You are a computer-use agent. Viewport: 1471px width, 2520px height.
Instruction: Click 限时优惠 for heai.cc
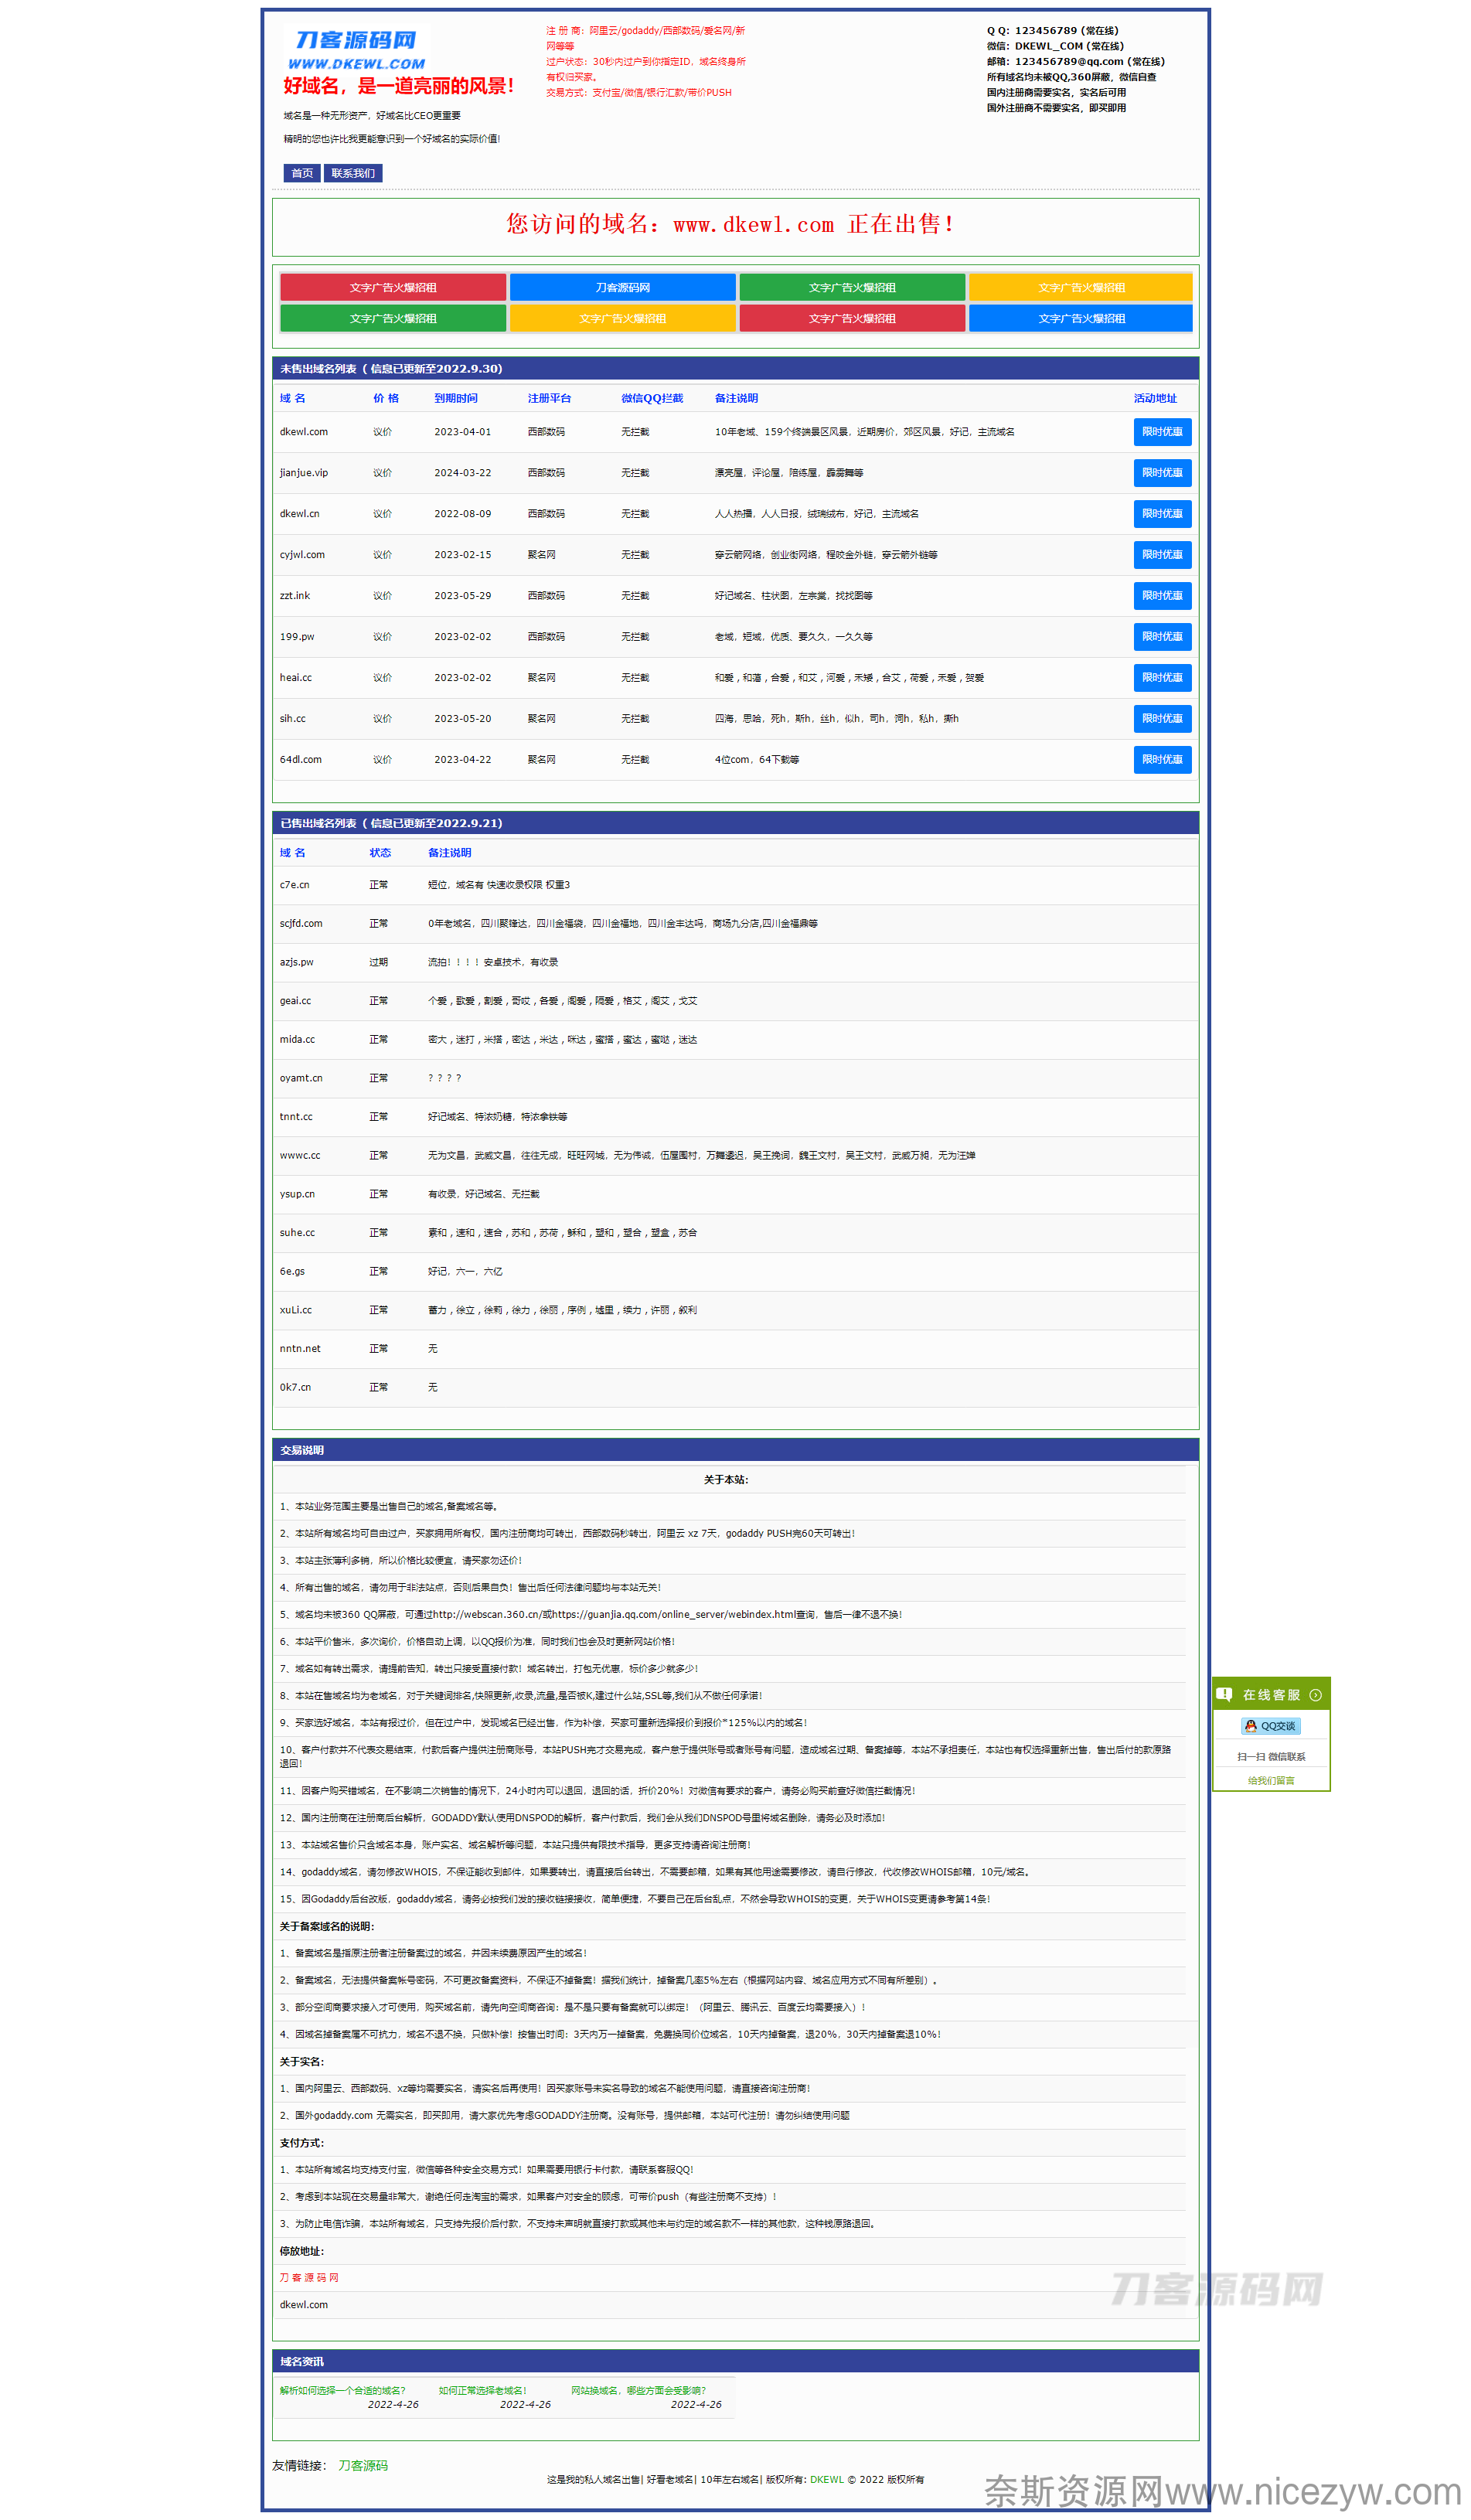tap(1162, 678)
